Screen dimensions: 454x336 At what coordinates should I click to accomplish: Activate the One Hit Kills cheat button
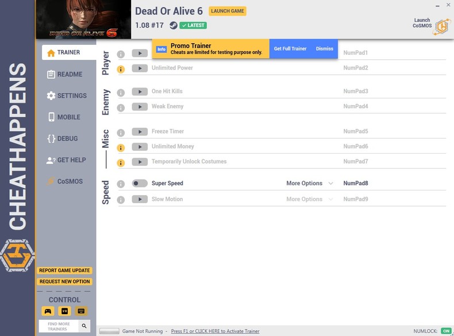tap(140, 91)
